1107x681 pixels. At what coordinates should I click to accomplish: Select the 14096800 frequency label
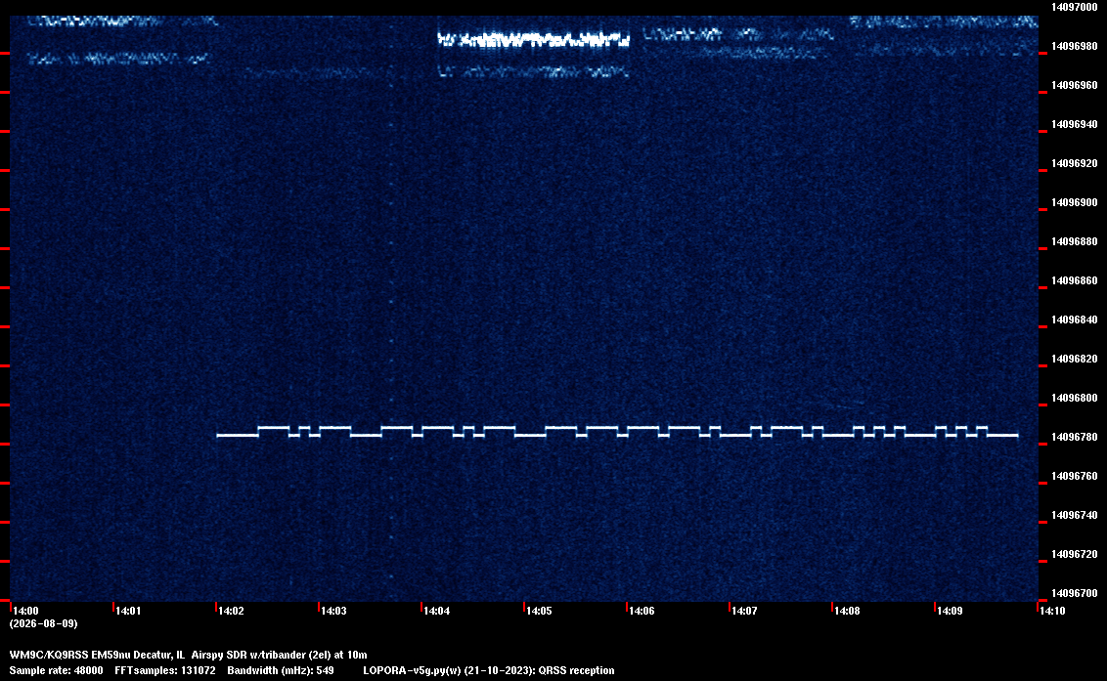click(x=1075, y=398)
